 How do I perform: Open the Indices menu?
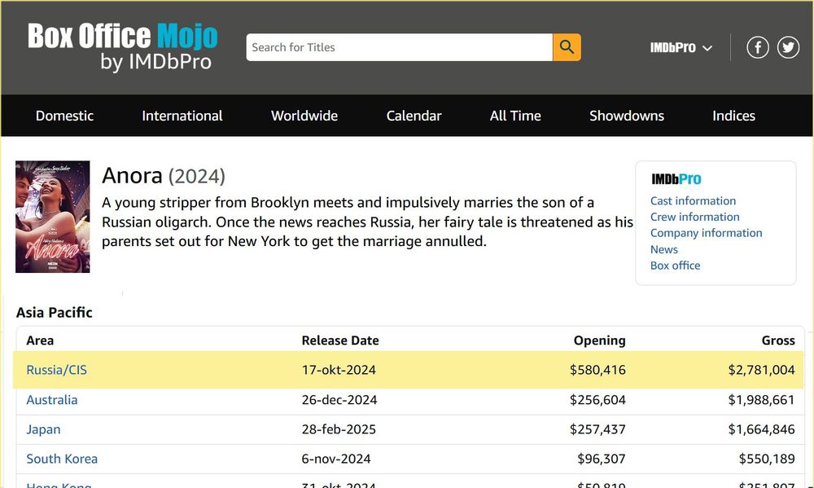coord(733,116)
